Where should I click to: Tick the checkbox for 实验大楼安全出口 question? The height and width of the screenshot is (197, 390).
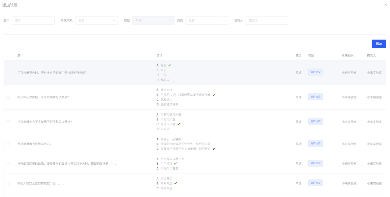click(8, 183)
